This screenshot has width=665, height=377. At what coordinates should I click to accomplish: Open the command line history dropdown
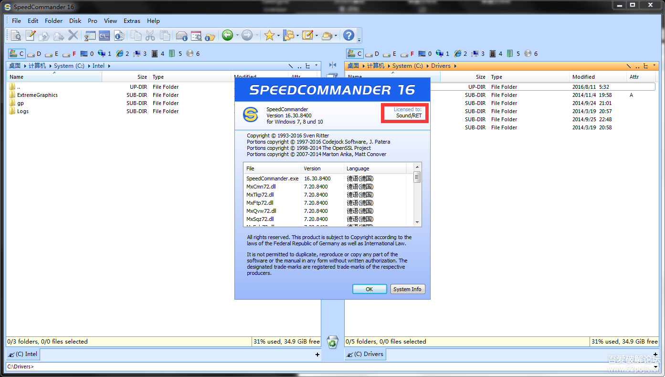(x=655, y=367)
